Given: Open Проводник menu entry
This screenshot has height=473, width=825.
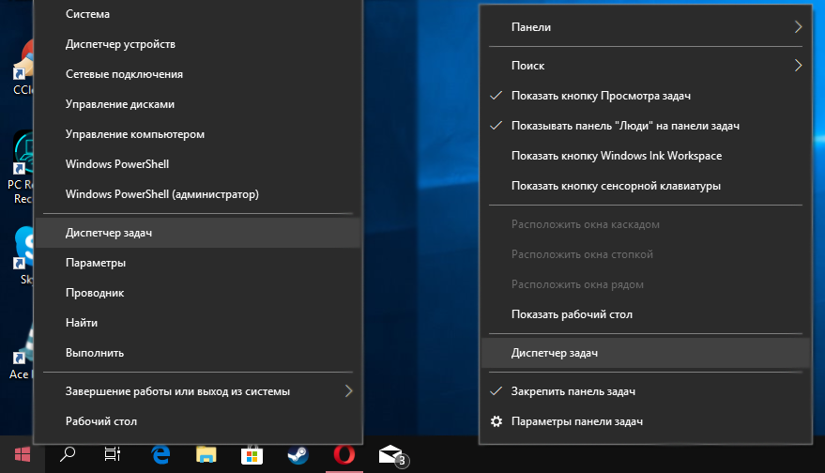Looking at the screenshot, I should coord(198,293).
